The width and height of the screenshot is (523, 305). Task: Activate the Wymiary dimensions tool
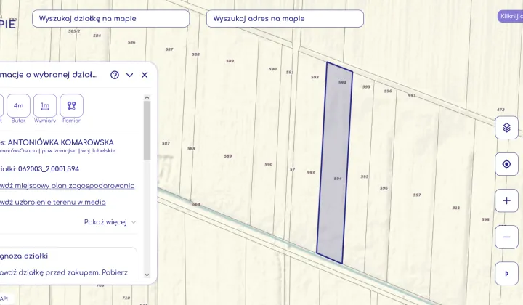[45, 107]
